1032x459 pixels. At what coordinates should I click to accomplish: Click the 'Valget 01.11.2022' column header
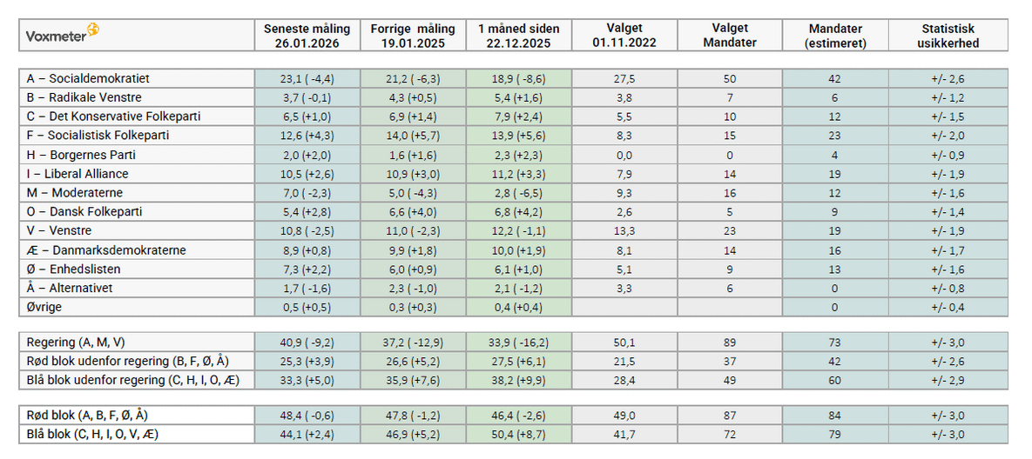(624, 36)
